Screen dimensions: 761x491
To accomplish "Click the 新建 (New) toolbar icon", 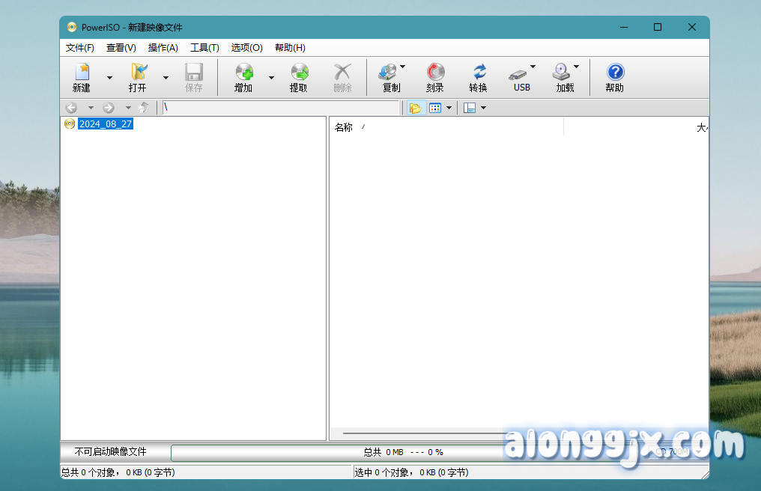I will (82, 73).
